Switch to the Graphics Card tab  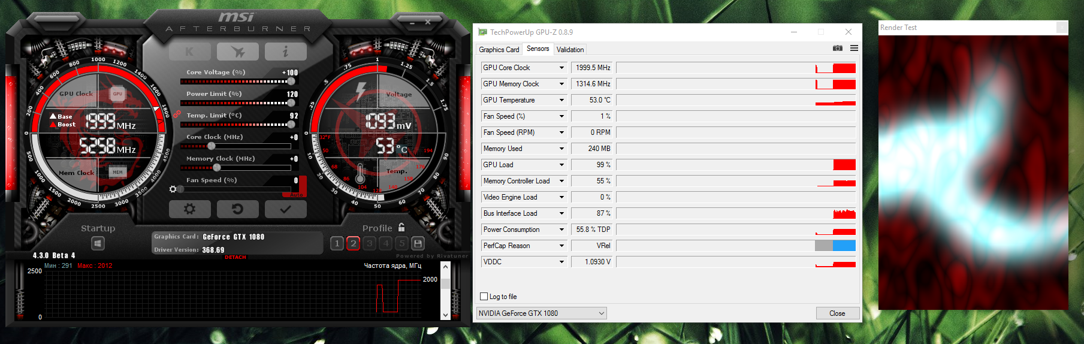point(499,50)
